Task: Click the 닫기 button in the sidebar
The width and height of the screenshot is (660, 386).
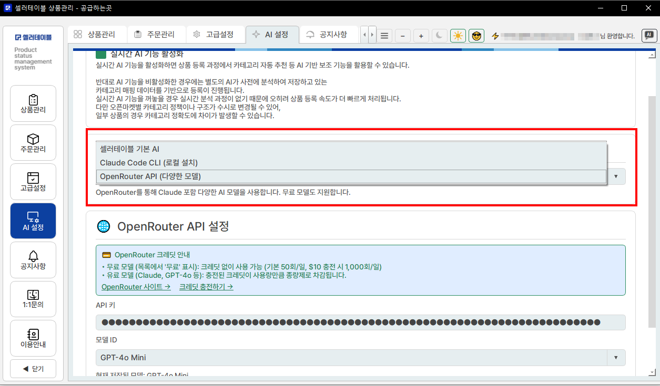Action: (x=33, y=369)
